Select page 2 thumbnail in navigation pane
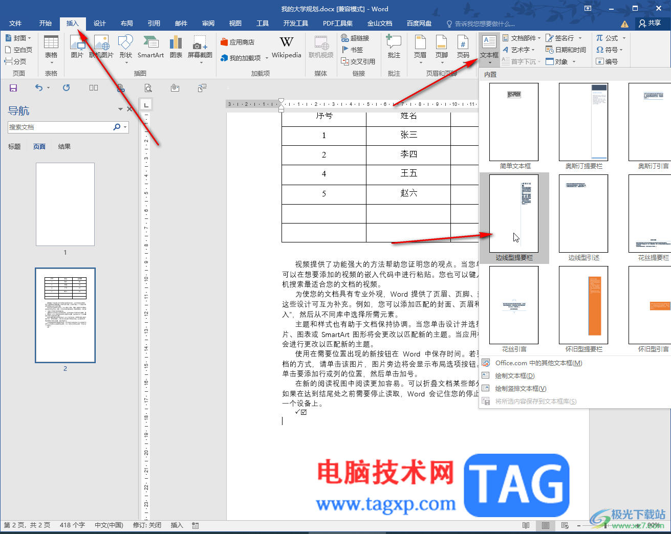The image size is (671, 534). (65, 316)
